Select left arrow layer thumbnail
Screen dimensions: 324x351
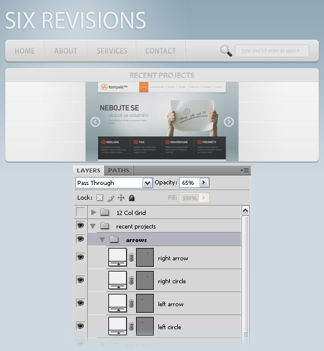pos(118,303)
